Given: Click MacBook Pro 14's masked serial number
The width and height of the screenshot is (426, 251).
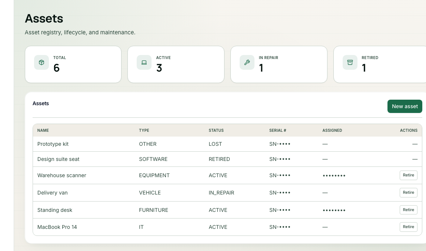Looking at the screenshot, I should pos(280,227).
